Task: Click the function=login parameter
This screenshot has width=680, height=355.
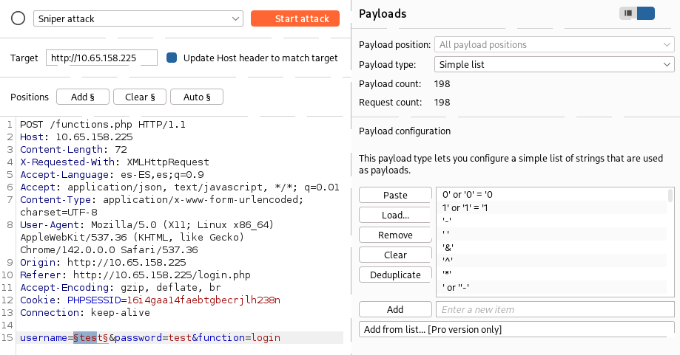Action: coord(239,338)
